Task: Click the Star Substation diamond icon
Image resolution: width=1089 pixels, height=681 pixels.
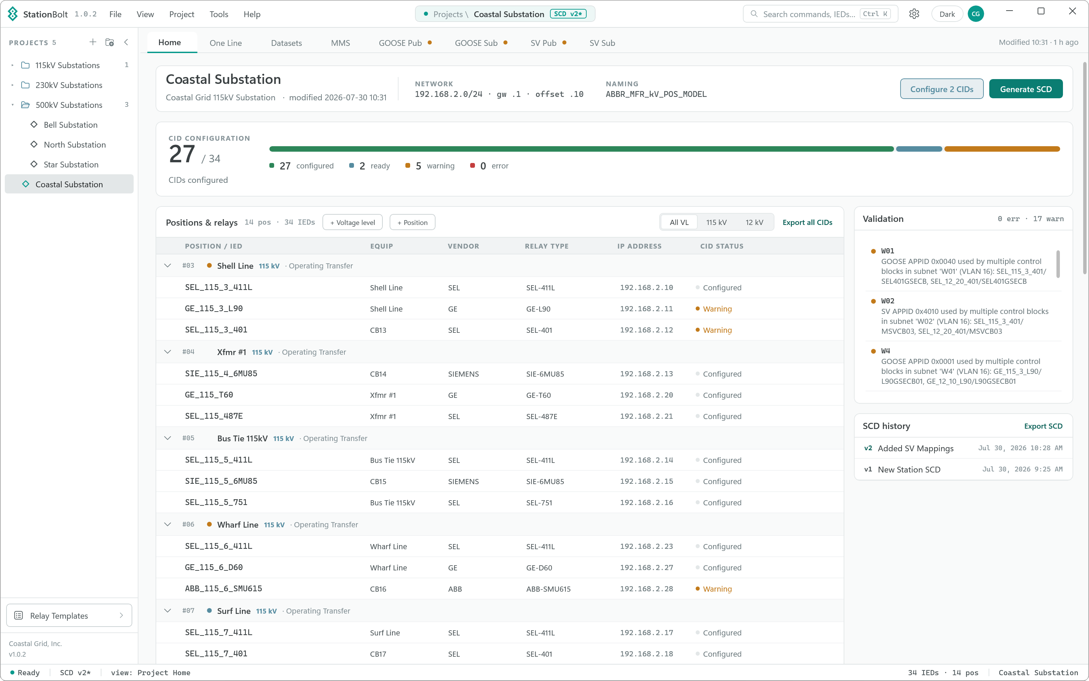Action: click(x=34, y=164)
